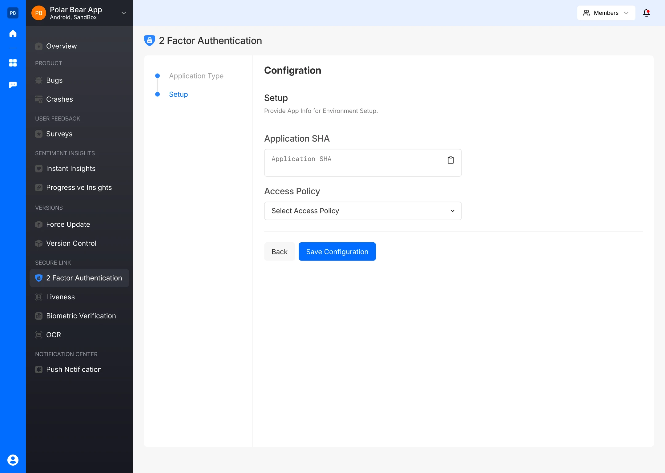Click the clipboard paste icon in SHA field
Screen dimensions: 665x473
coord(450,160)
